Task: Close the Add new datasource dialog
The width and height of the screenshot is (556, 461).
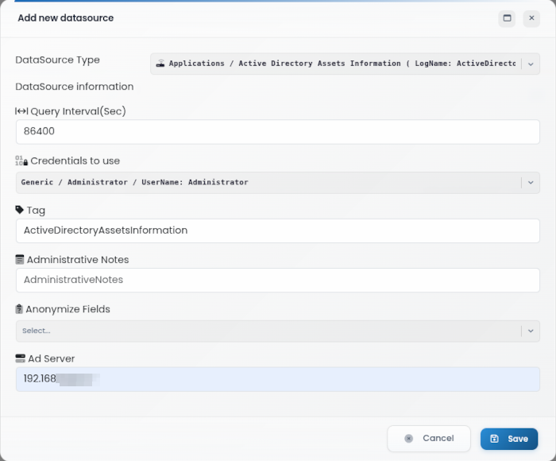Action: point(531,18)
